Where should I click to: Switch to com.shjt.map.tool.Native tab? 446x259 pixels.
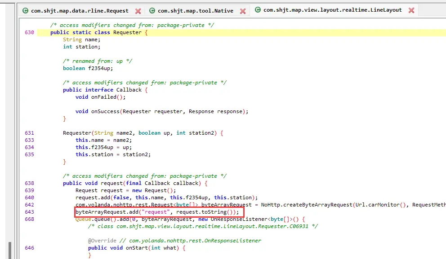coord(196,11)
